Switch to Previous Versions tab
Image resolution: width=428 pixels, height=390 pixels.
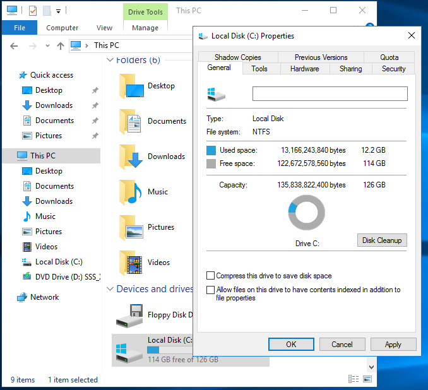321,57
